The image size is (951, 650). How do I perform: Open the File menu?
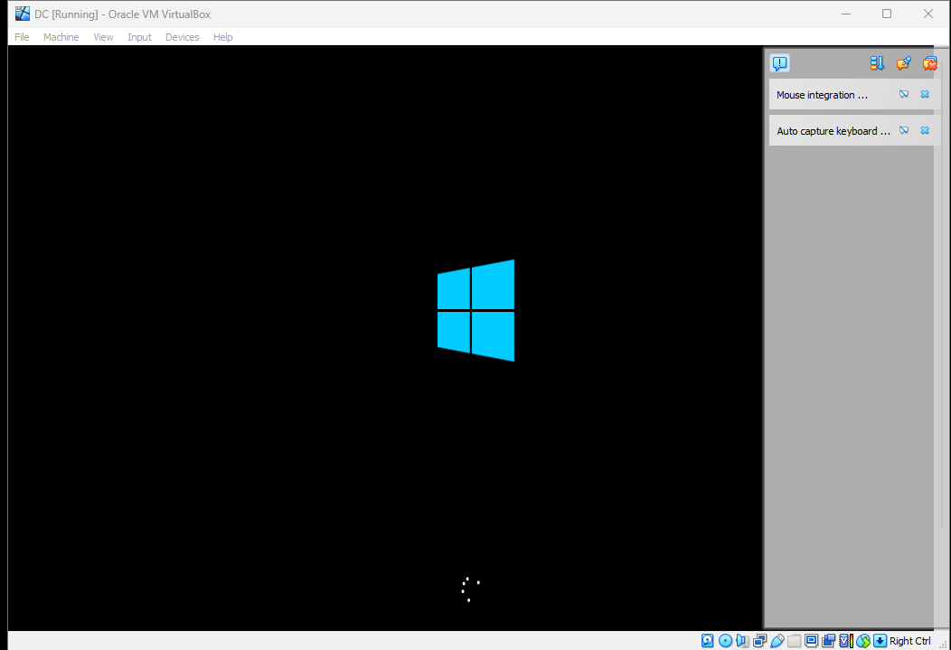[x=22, y=37]
